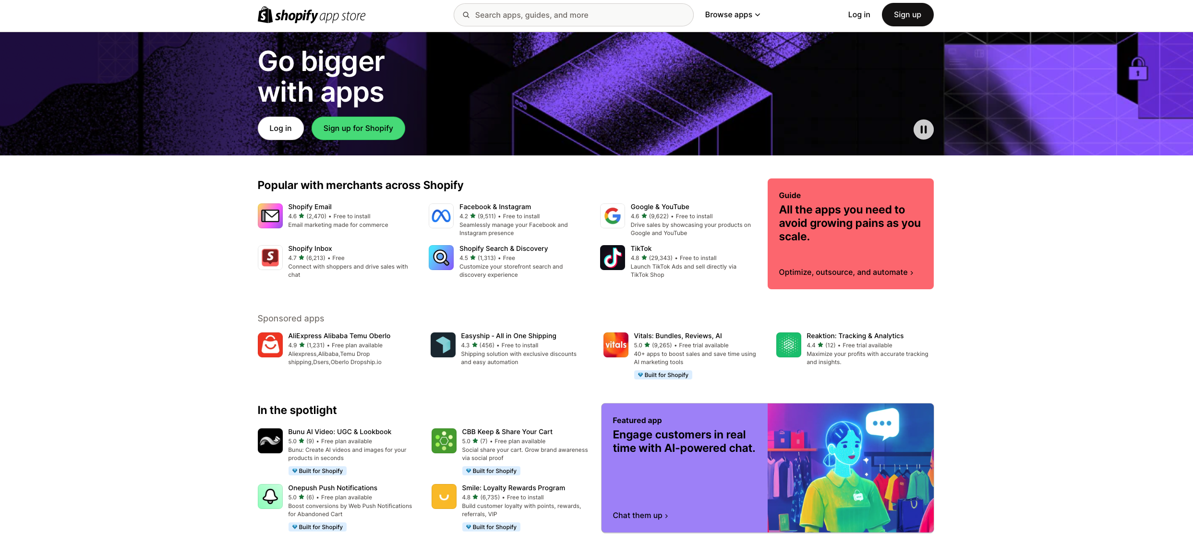This screenshot has height=555, width=1193.
Task: Click the Vitals app icon
Action: click(x=615, y=345)
